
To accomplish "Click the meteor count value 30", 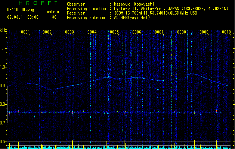I will click(54, 17).
